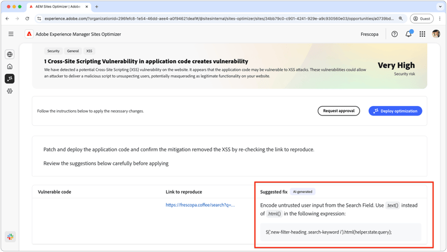Open the tab search dropdown arrow
Image resolution: width=447 pixels, height=252 pixels.
coord(440,7)
